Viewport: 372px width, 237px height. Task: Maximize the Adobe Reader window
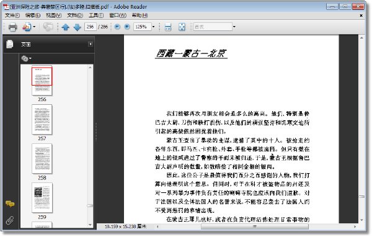345,6
